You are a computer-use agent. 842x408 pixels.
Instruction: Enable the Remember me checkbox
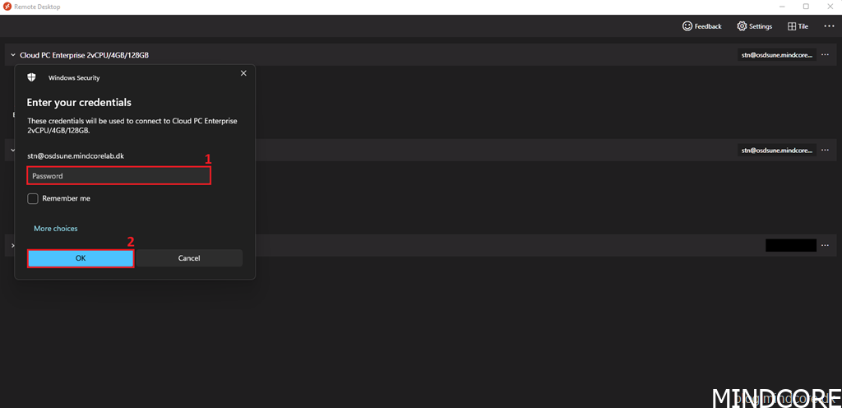pos(33,199)
